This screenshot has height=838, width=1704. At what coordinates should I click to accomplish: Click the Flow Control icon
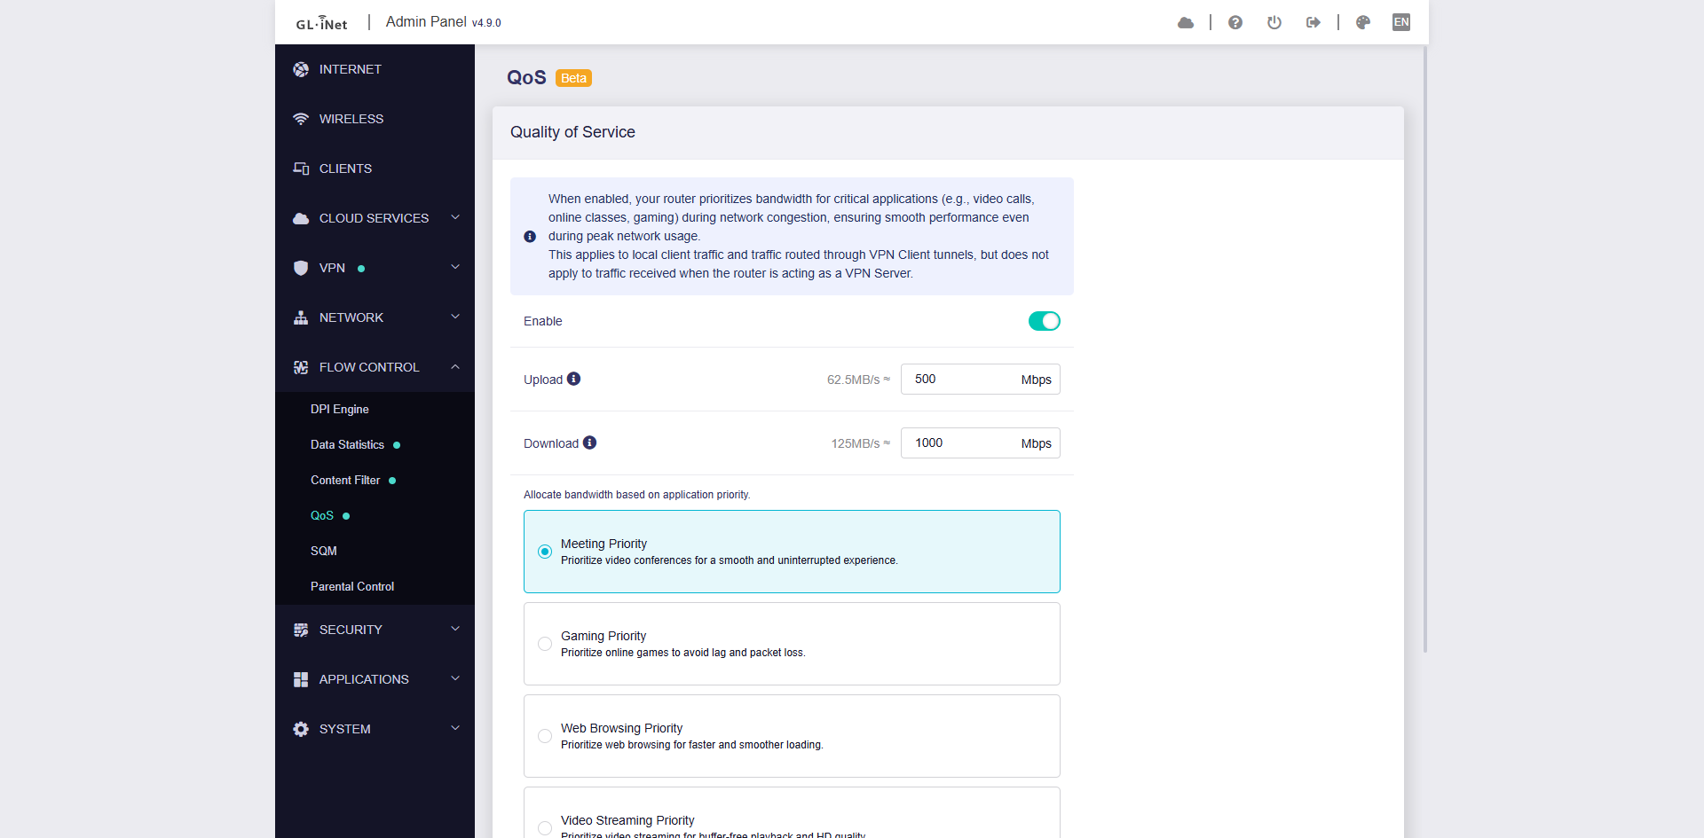point(301,367)
